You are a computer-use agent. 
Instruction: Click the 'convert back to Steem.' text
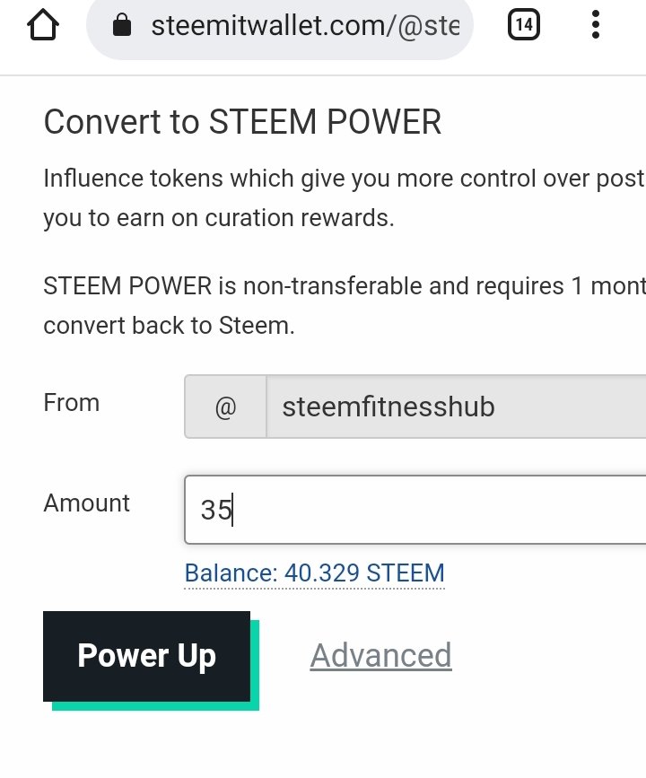tap(169, 326)
